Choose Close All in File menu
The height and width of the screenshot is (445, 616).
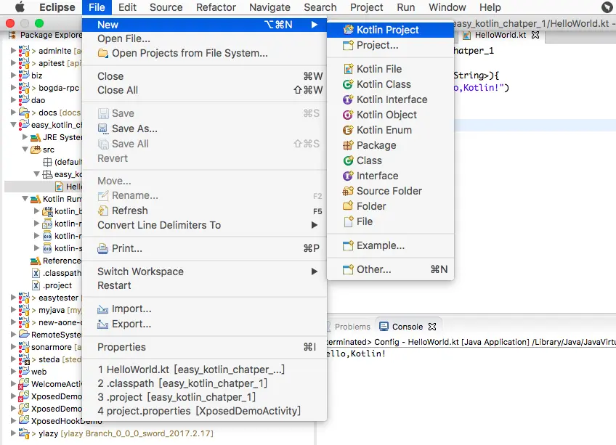pyautogui.click(x=205, y=90)
